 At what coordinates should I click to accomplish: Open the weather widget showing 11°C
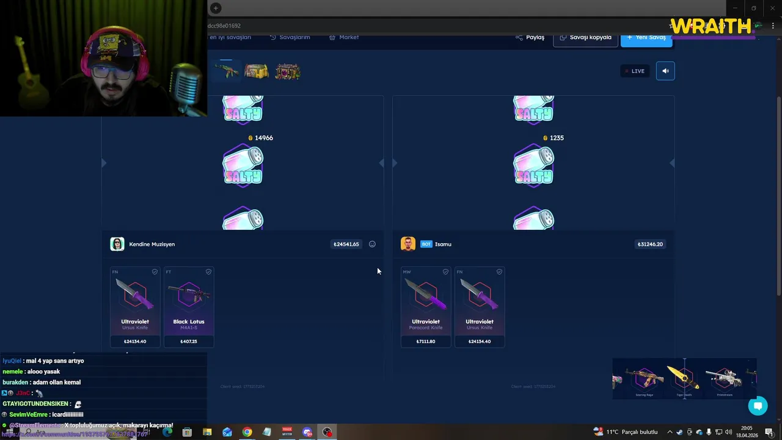click(x=626, y=432)
